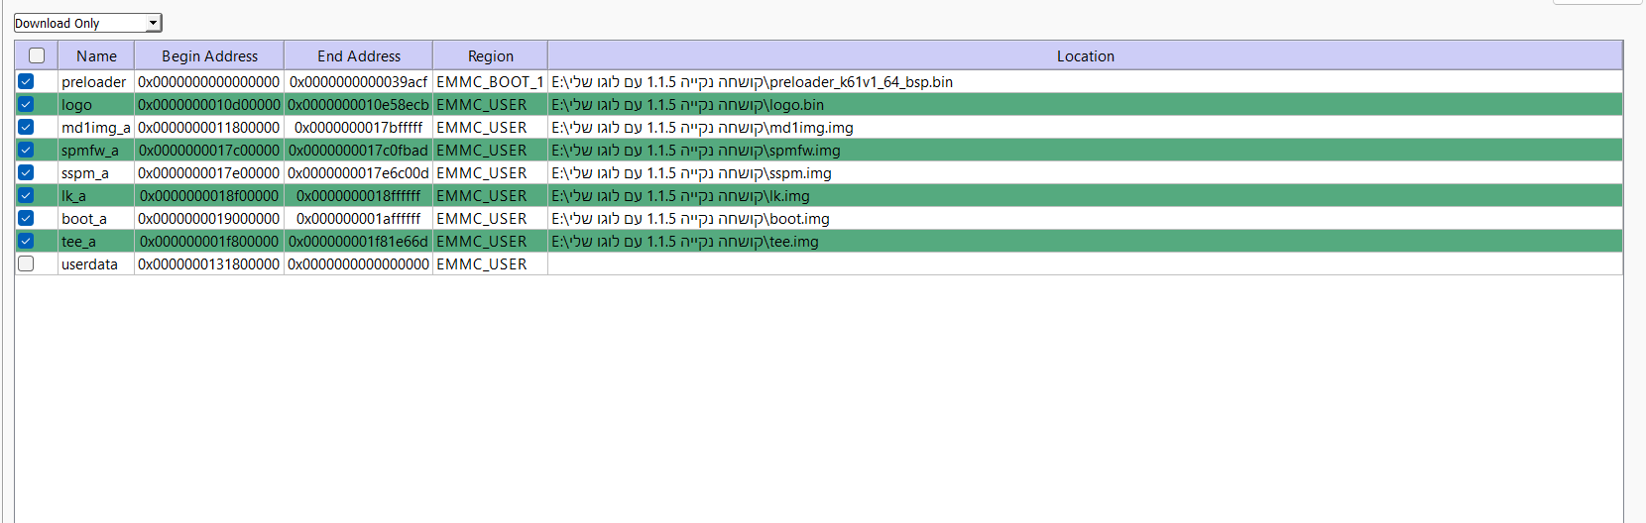This screenshot has height=523, width=1646.
Task: Click the EMMC_BOOT_1 region cell
Action: (x=490, y=81)
